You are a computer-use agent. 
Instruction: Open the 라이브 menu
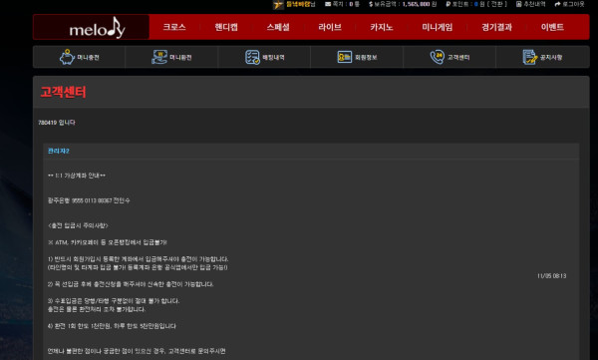coord(330,27)
